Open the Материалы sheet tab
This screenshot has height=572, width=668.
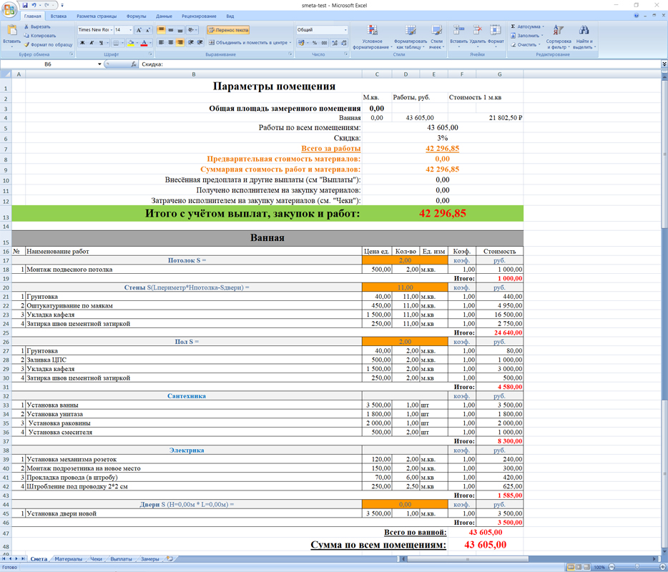click(x=68, y=559)
